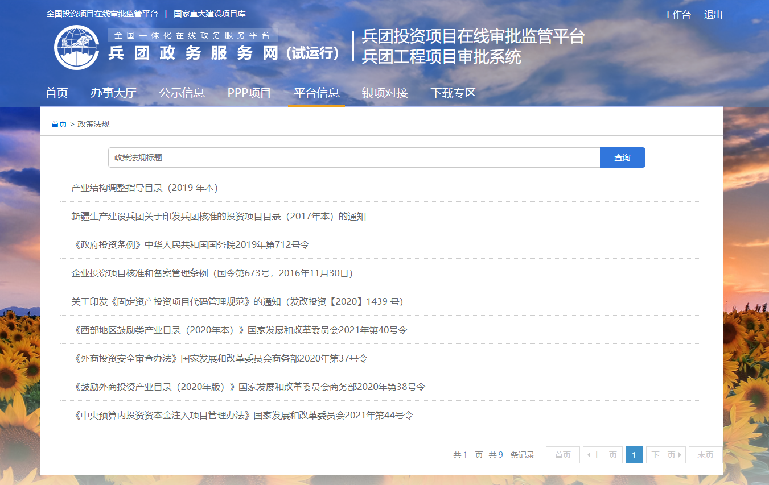Open the 首页 navigation tab
This screenshot has height=485, width=769.
coord(57,93)
